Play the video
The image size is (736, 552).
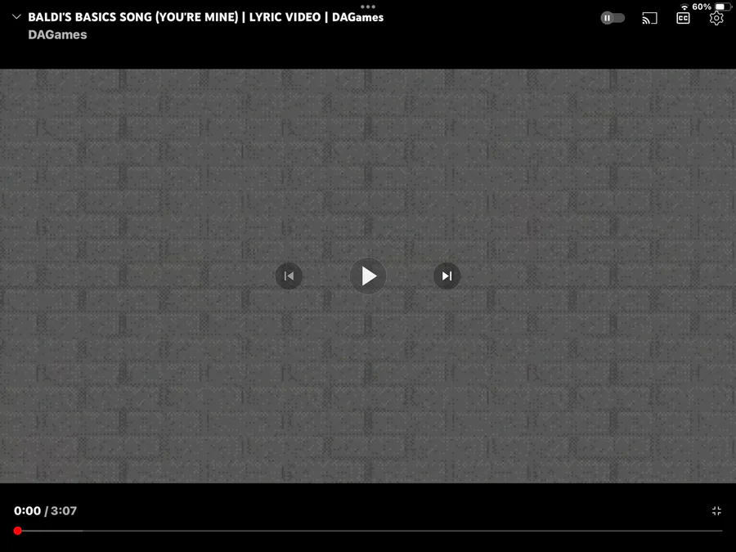click(x=368, y=276)
